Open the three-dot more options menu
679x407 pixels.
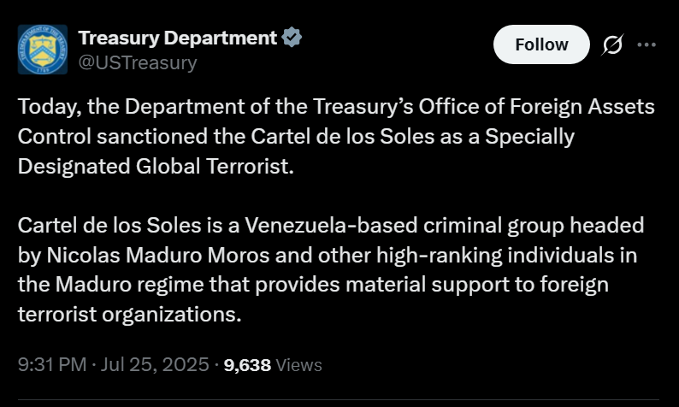point(647,44)
